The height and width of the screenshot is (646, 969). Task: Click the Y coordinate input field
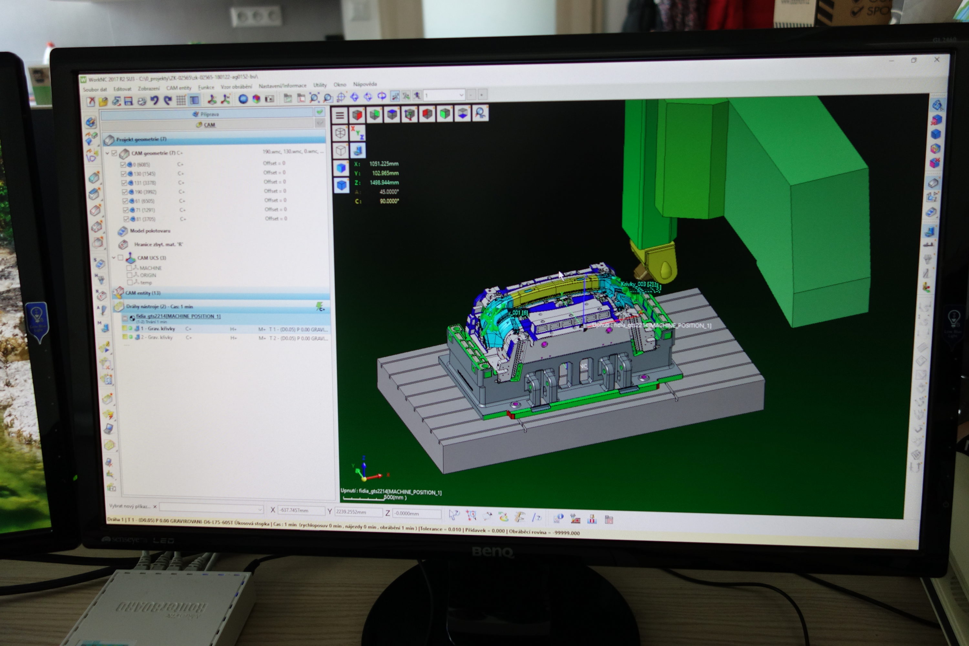tap(358, 512)
